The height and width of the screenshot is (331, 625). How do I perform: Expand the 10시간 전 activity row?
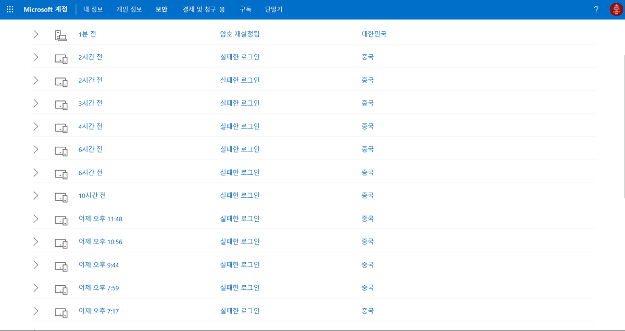(x=35, y=196)
